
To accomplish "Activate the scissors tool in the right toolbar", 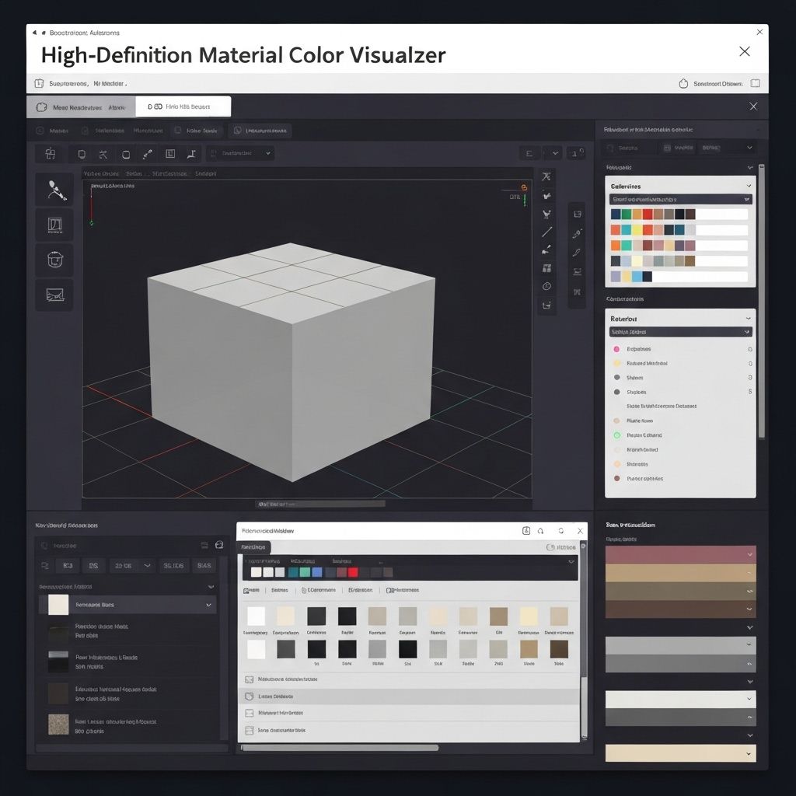I will 546,176.
